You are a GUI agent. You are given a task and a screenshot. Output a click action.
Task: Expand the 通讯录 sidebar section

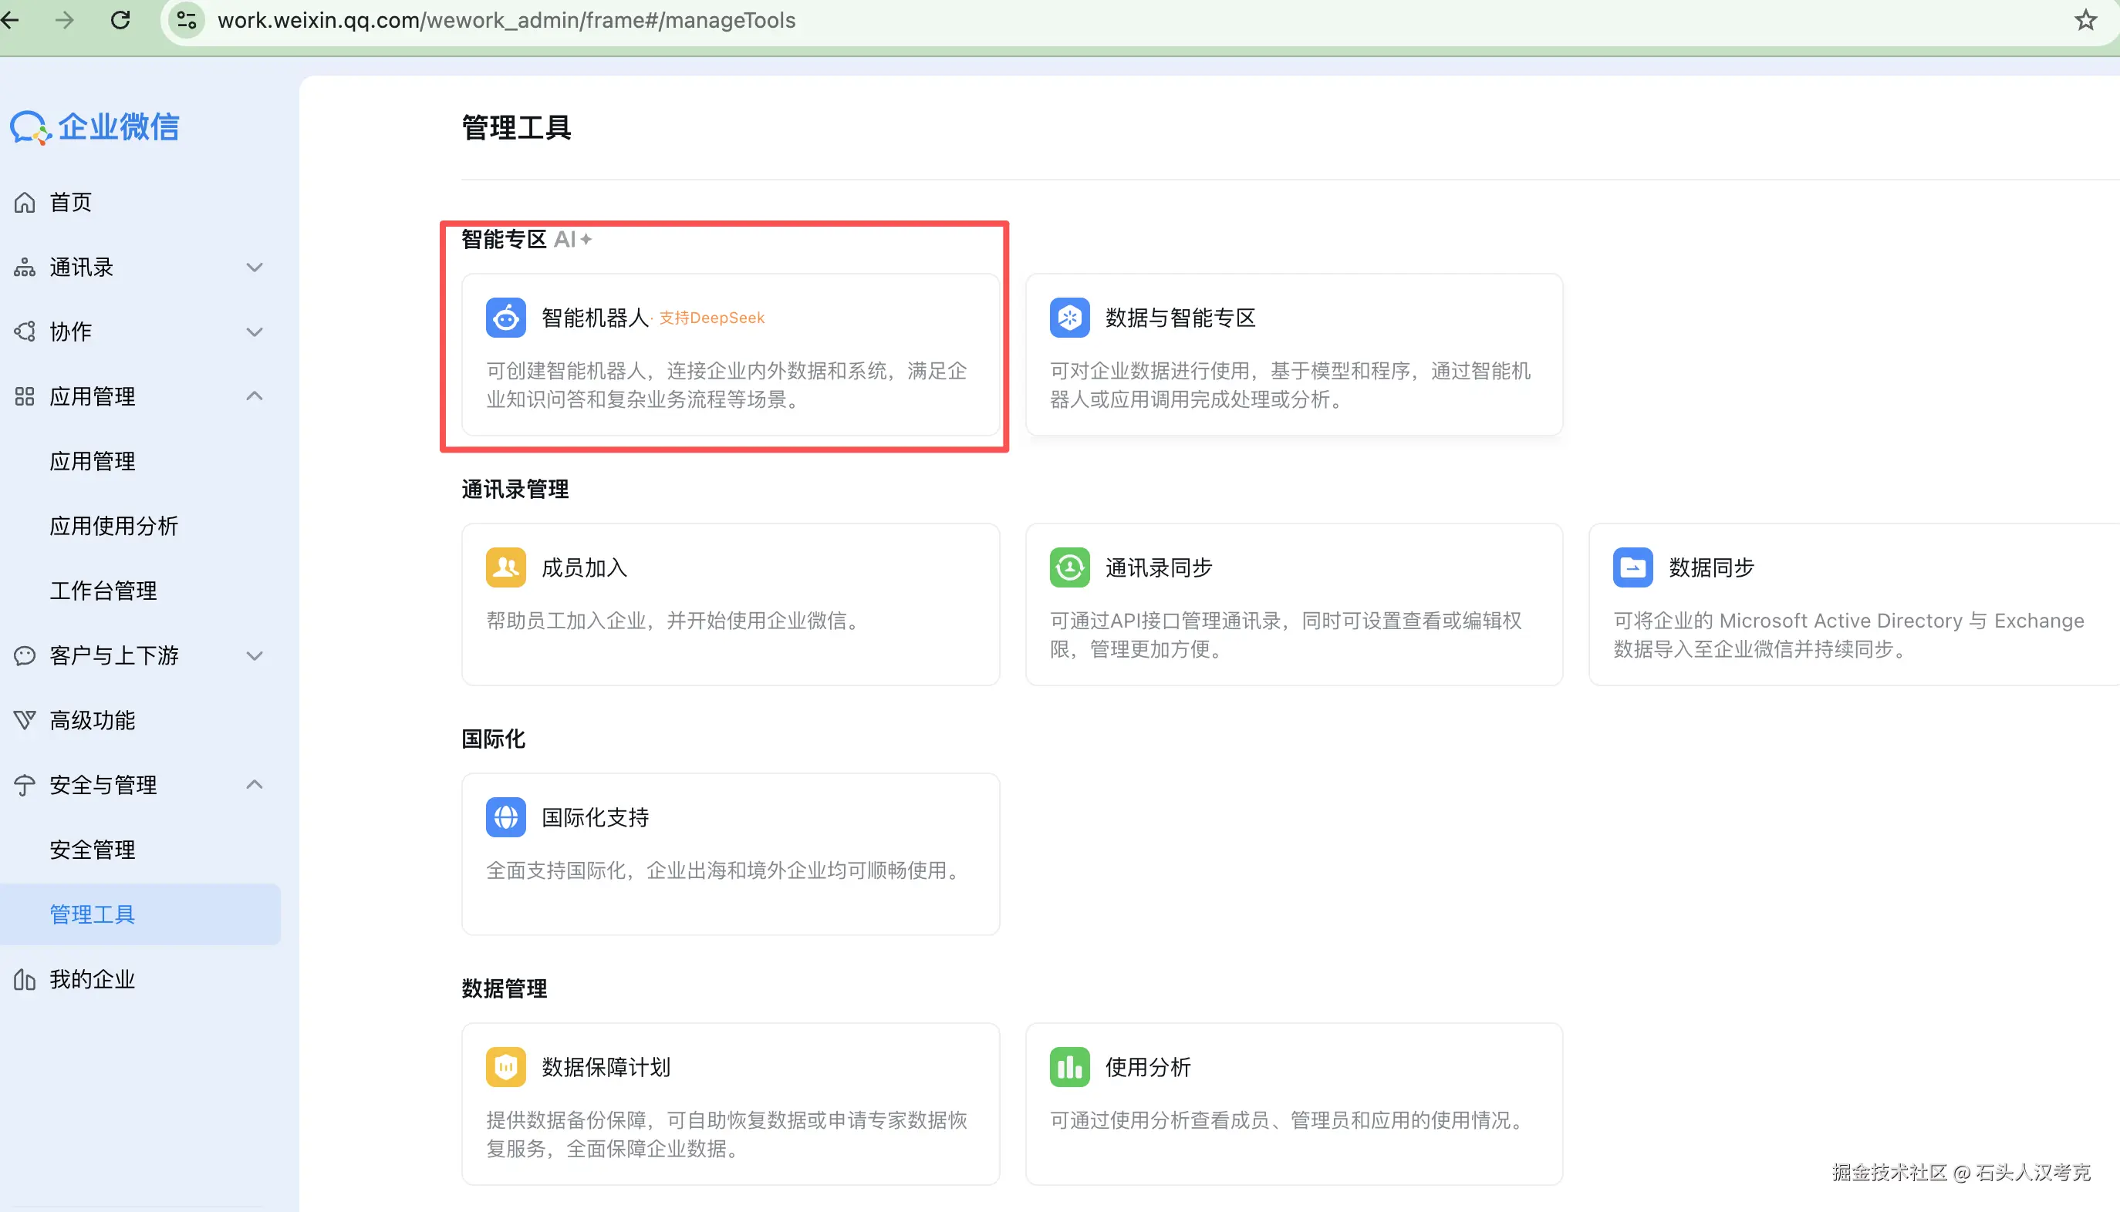point(254,268)
